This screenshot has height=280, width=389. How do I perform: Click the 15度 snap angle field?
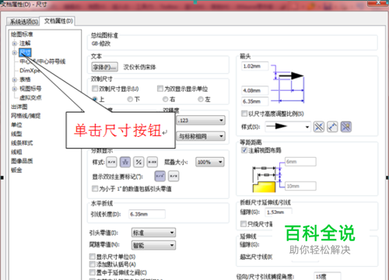pos(328,276)
